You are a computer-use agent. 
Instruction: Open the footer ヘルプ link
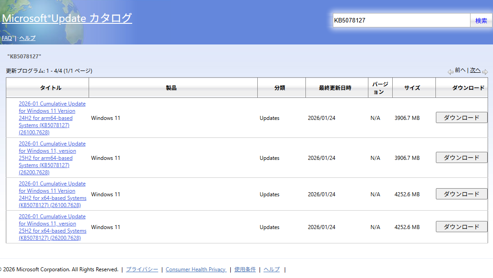[271, 269]
